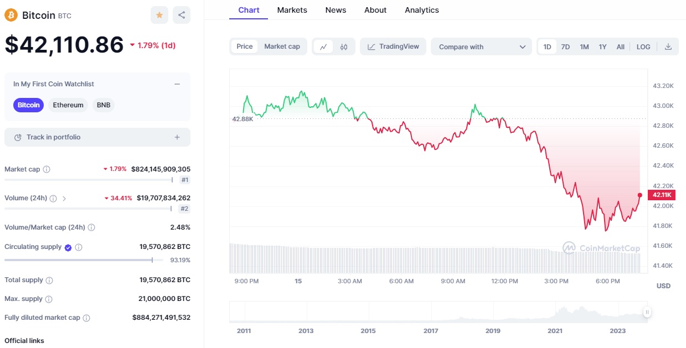Screen dimensions: 686x348
Task: Click the info icon beside Total supply
Action: [49, 281]
